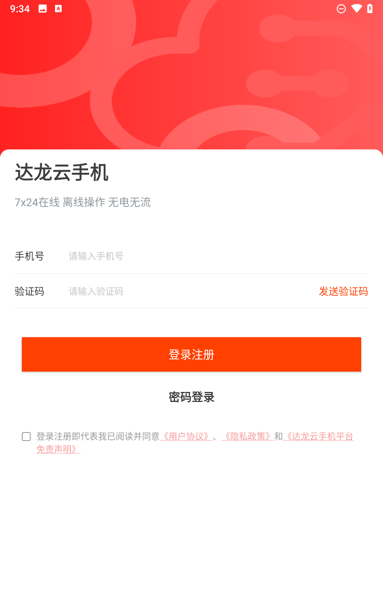Viewport: 383px width, 613px height.
Task: Open the 《隐私政策》 privacy policy link
Action: [x=248, y=436]
